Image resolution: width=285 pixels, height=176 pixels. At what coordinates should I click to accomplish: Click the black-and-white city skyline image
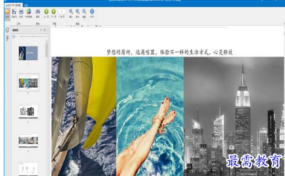[x=234, y=116]
